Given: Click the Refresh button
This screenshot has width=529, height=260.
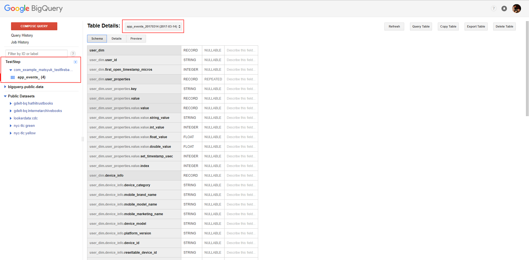Looking at the screenshot, I should [394, 26].
